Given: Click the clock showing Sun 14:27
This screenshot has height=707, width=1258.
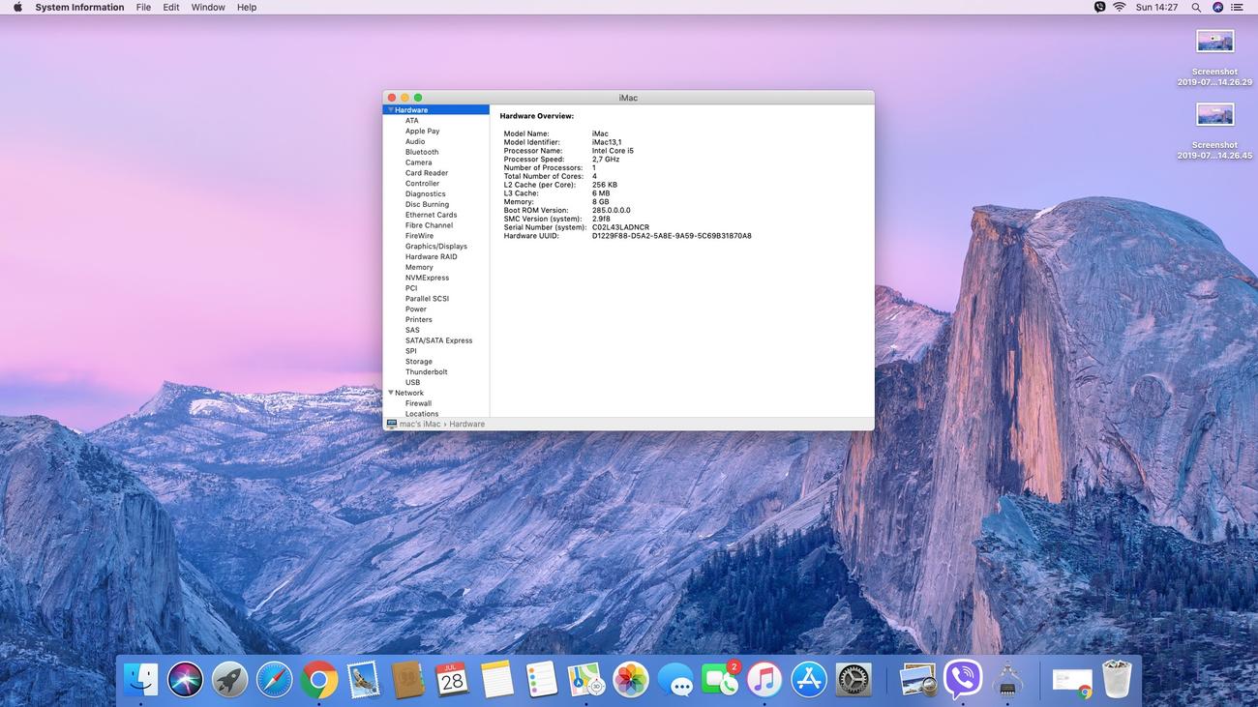Looking at the screenshot, I should [x=1156, y=7].
